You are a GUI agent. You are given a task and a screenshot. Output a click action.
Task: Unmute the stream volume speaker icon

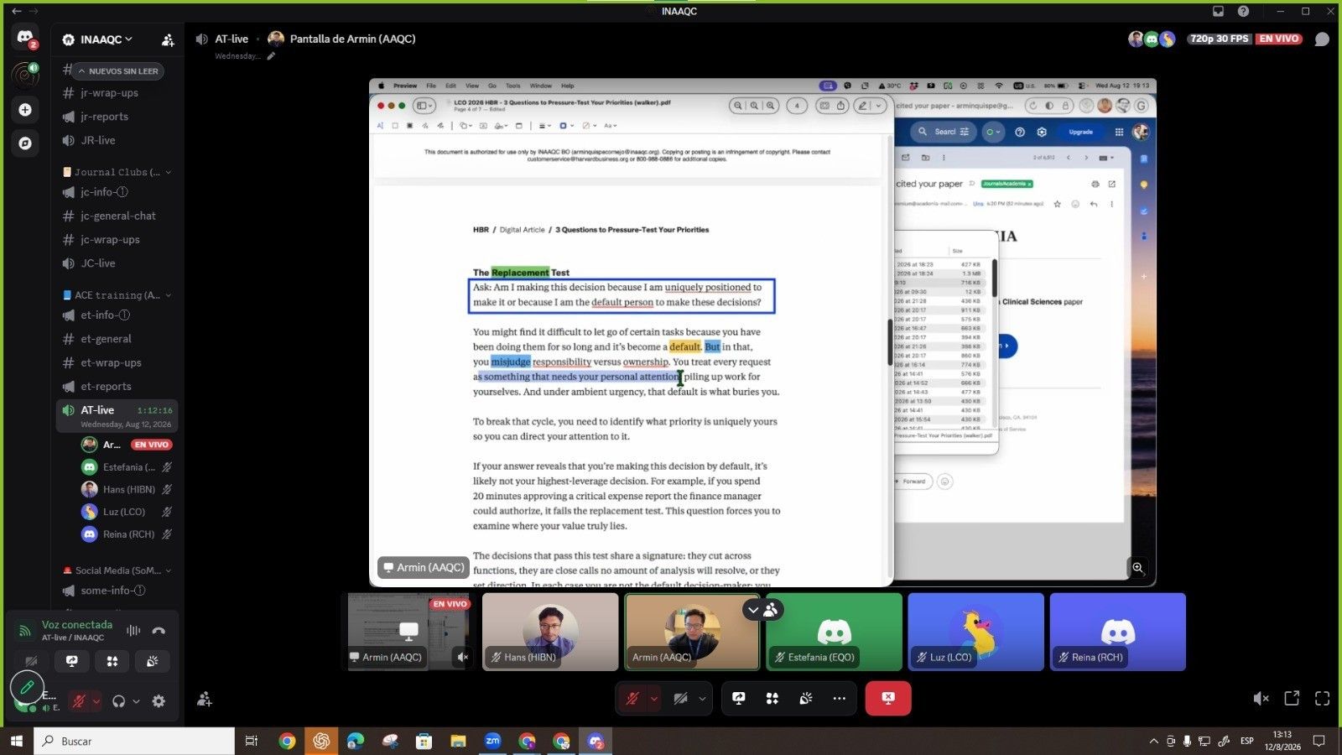click(x=1261, y=698)
